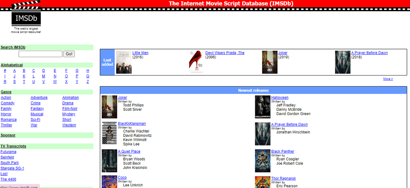Open Halloween title link
The image size is (410, 188).
[x=280, y=97]
